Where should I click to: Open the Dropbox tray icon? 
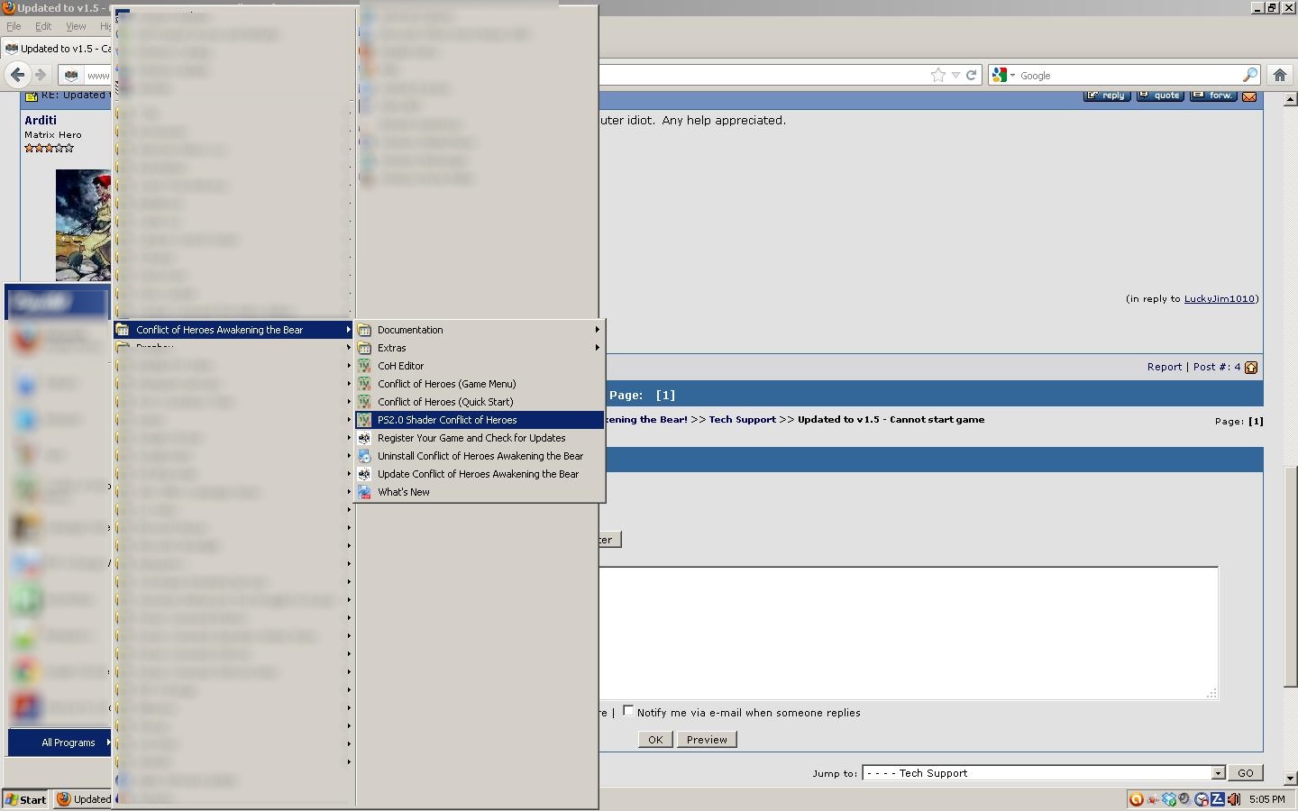tap(1169, 799)
